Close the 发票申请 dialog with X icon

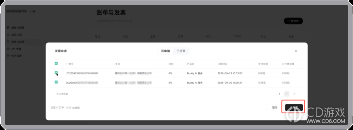coord(296,51)
